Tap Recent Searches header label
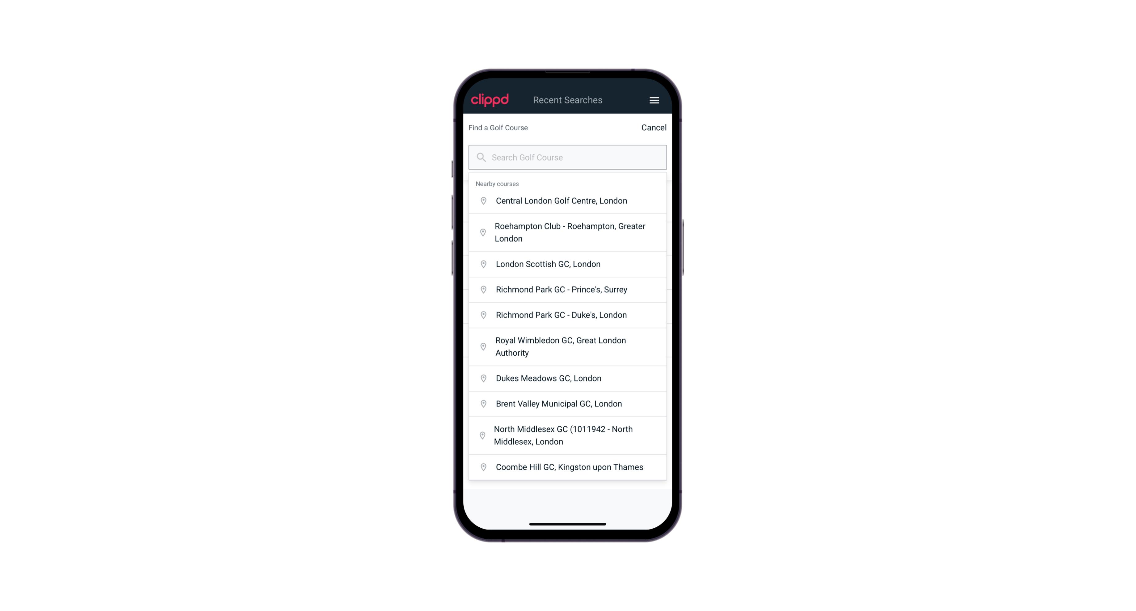 tap(568, 99)
